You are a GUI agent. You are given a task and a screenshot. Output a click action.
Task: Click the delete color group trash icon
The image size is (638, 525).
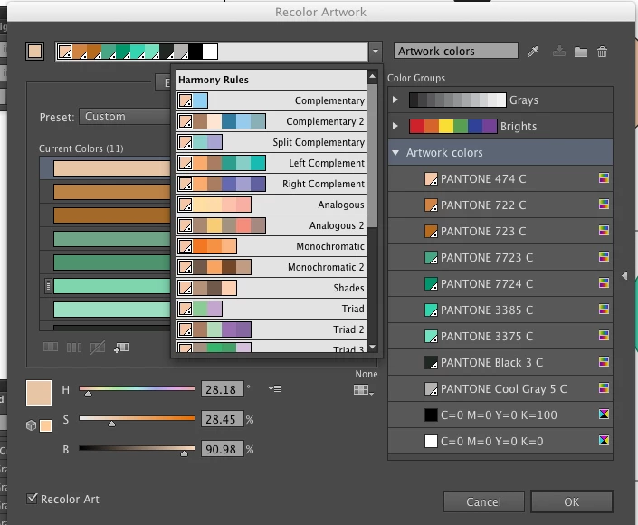tap(602, 52)
